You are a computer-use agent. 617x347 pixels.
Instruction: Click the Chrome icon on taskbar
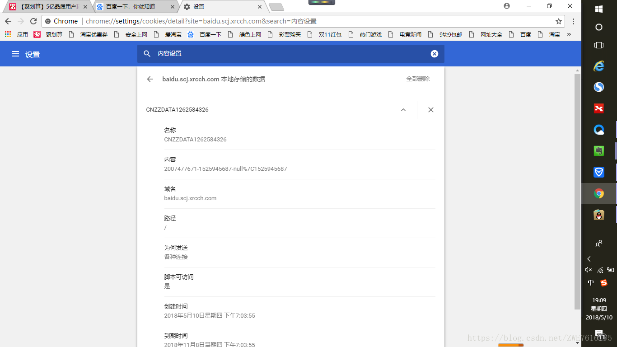[x=599, y=193]
